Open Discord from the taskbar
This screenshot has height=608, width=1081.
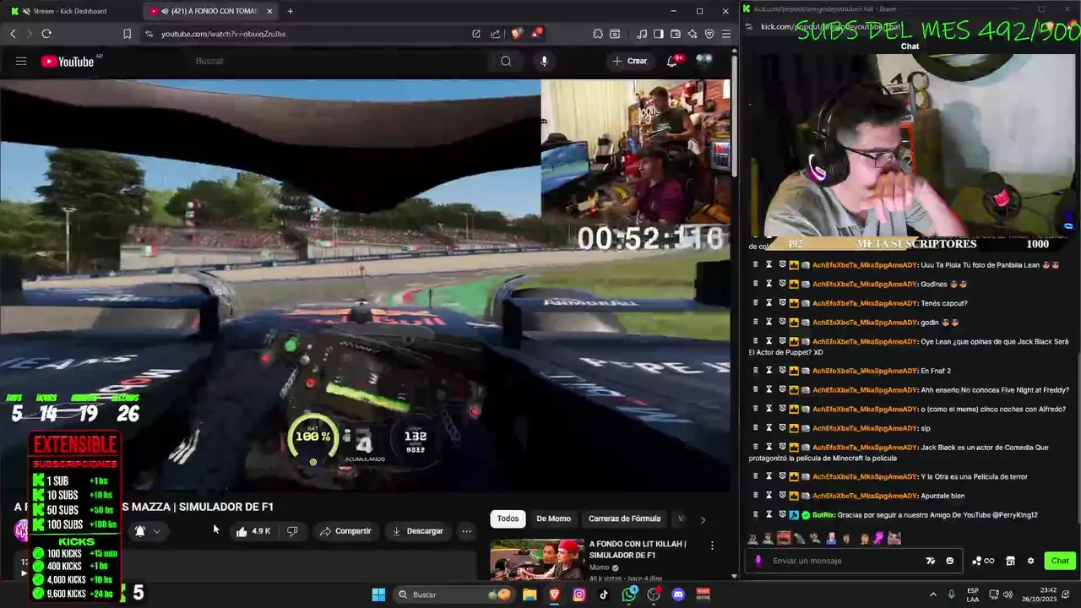pyautogui.click(x=678, y=594)
